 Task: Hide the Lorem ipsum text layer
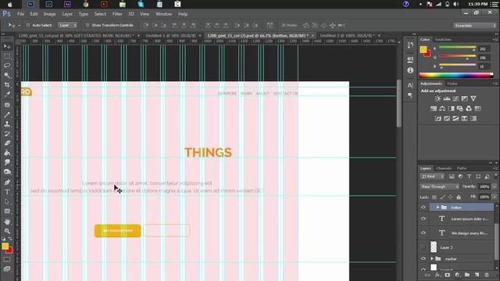423,219
